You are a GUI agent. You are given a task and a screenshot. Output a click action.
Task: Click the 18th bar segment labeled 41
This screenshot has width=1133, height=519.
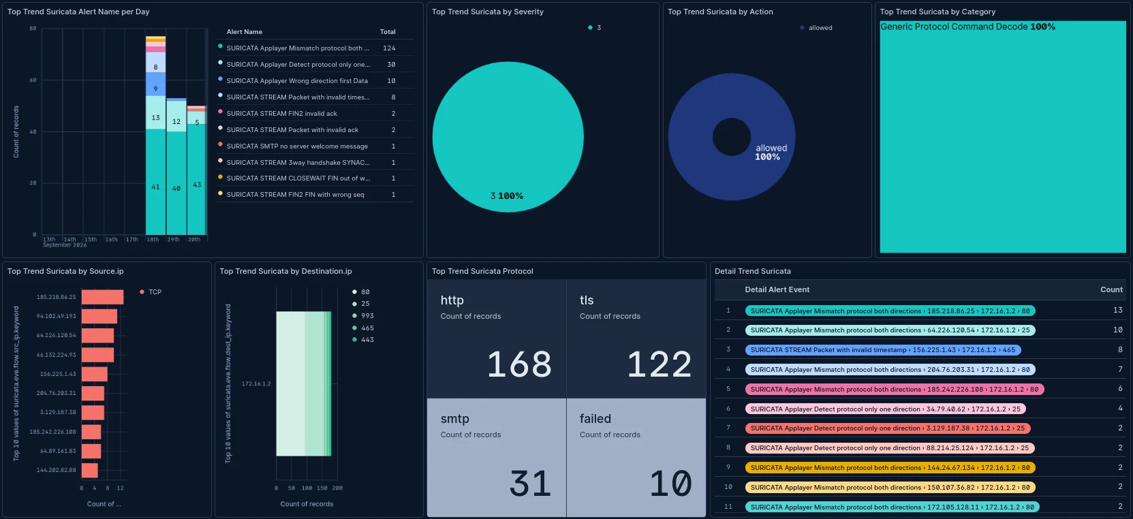point(155,182)
